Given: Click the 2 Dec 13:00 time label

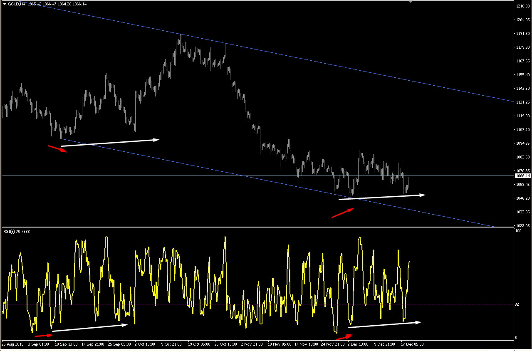Looking at the screenshot, I should (x=358, y=344).
